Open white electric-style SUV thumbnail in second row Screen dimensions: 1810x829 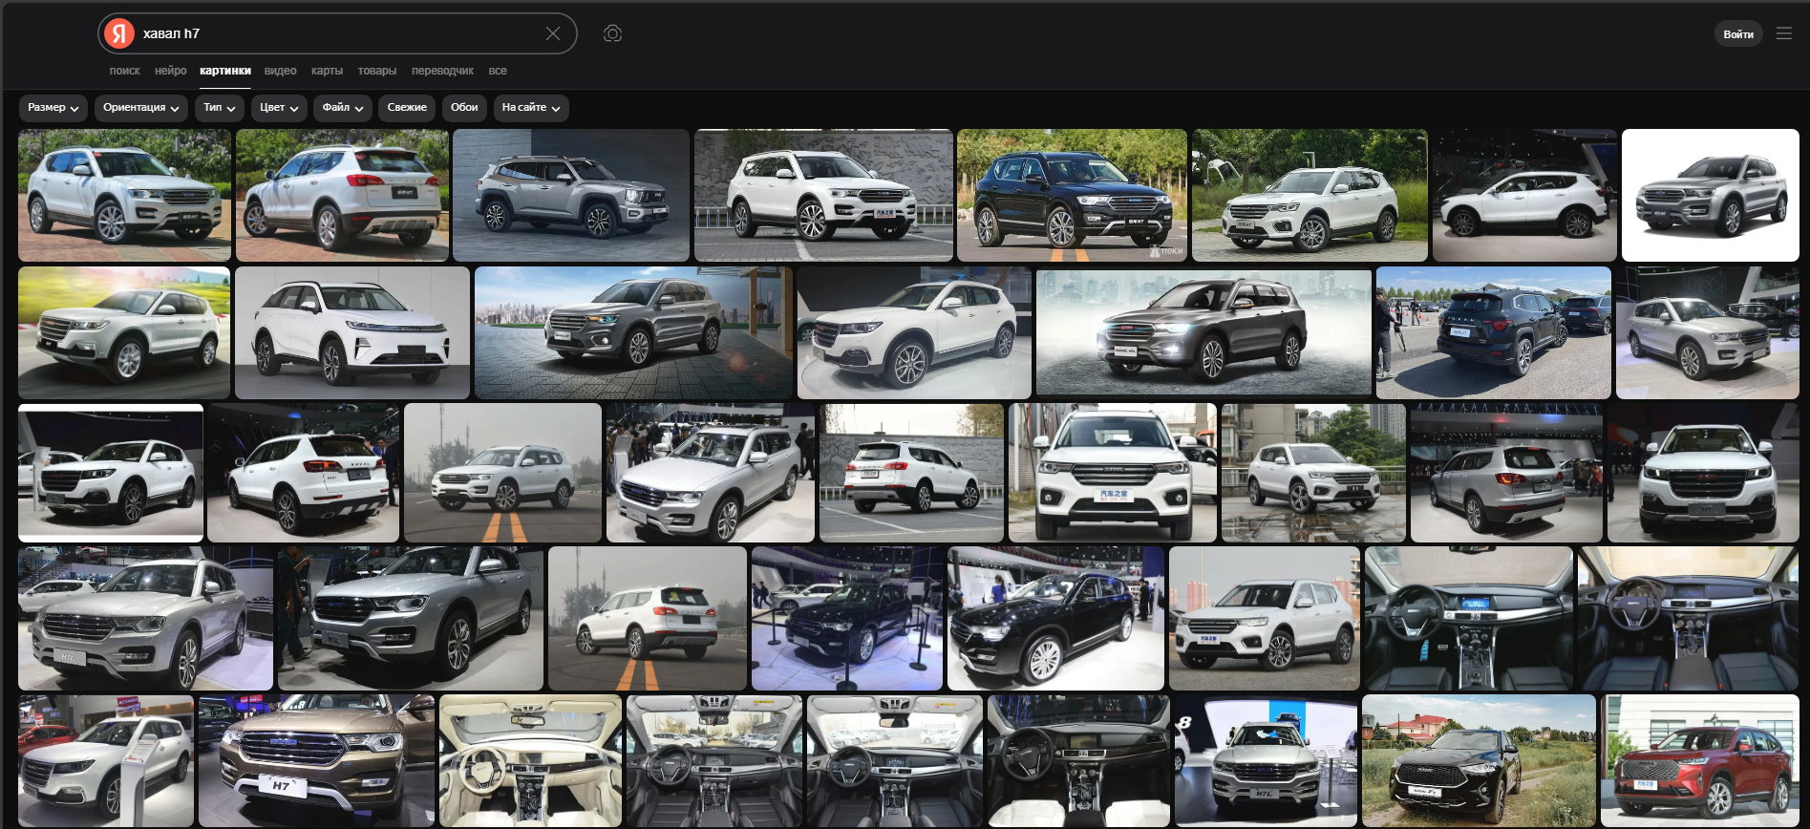(352, 332)
